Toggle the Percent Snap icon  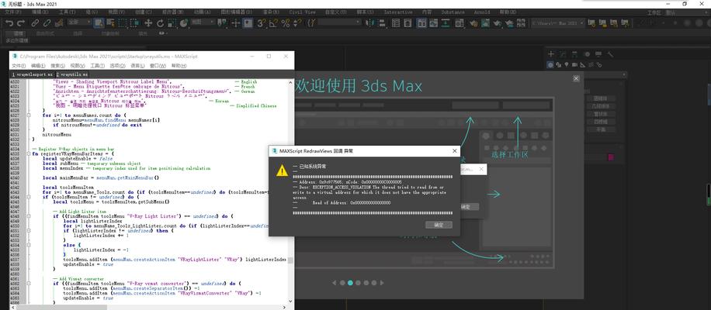tap(286, 22)
